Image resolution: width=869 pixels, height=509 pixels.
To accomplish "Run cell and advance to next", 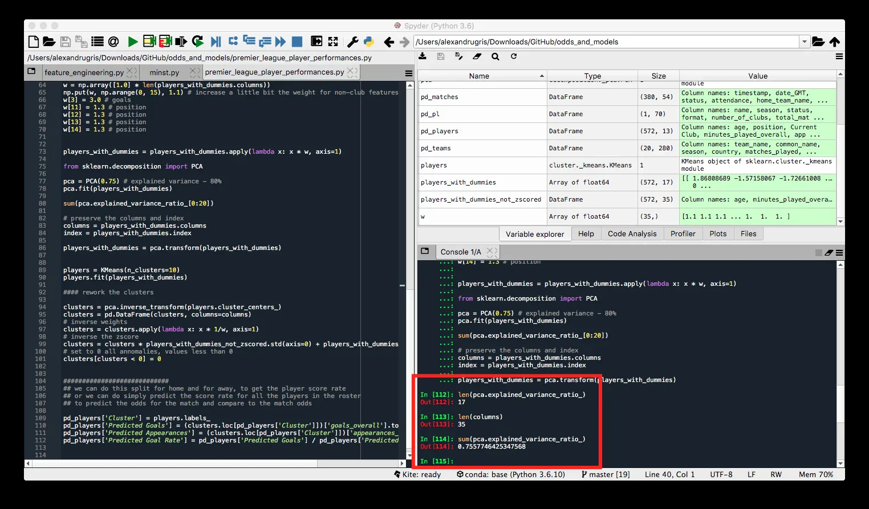I will tap(165, 41).
